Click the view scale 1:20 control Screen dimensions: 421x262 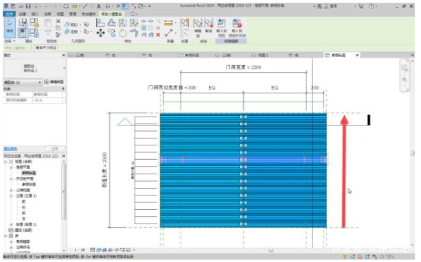[80, 250]
